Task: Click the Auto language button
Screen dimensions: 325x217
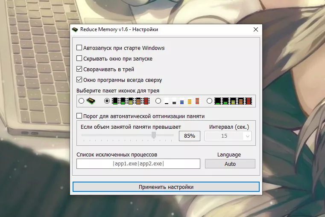Action: 230,164
